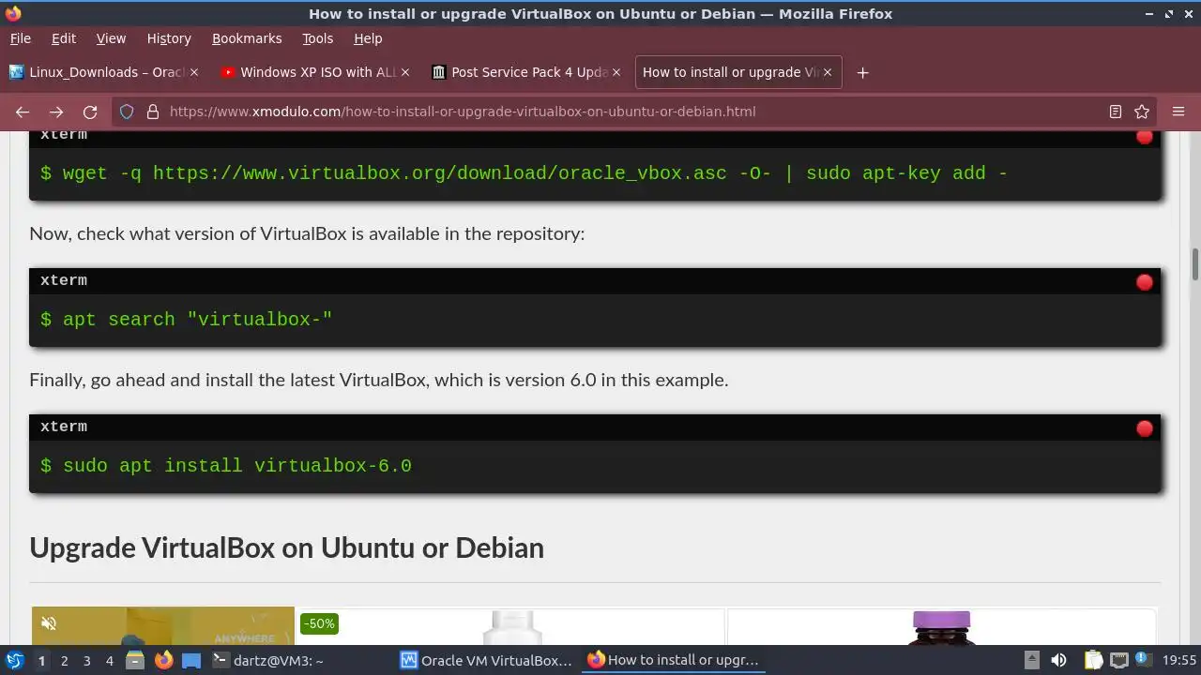Click the -50% discount ad badge

pyautogui.click(x=319, y=623)
